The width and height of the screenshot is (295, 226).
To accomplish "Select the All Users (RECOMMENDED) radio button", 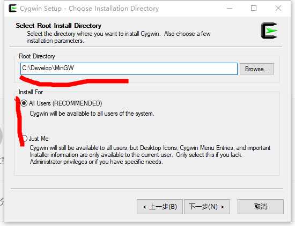I will point(24,103).
